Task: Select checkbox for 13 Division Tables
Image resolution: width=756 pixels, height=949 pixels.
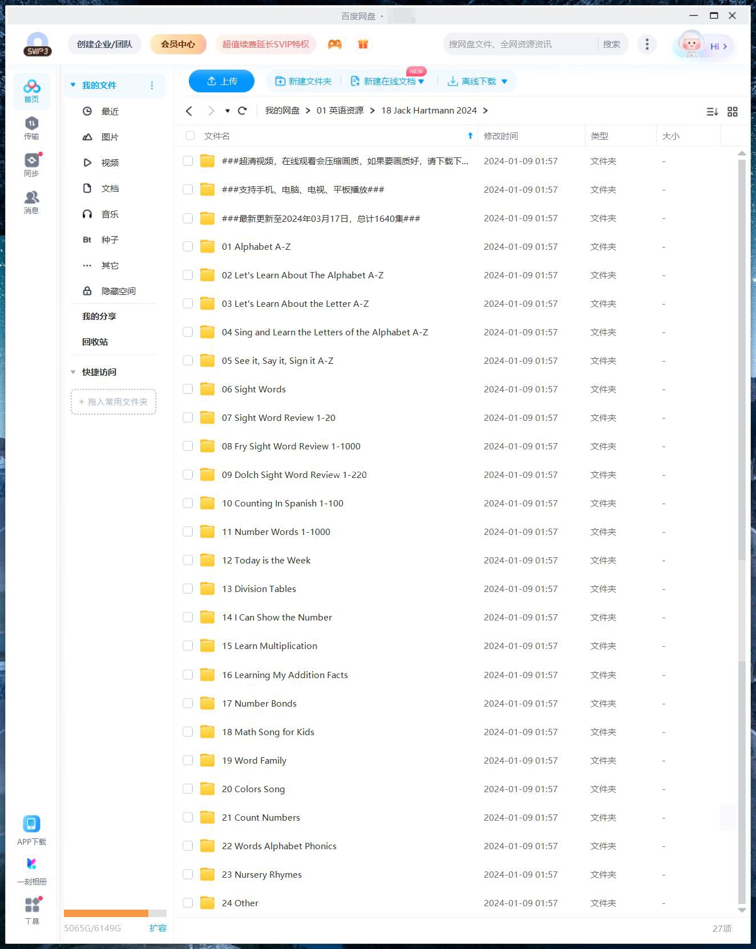Action: (188, 589)
